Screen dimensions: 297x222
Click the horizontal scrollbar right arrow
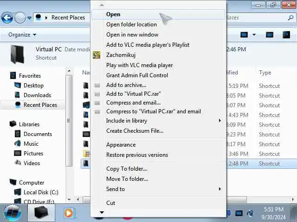[x=293, y=199]
